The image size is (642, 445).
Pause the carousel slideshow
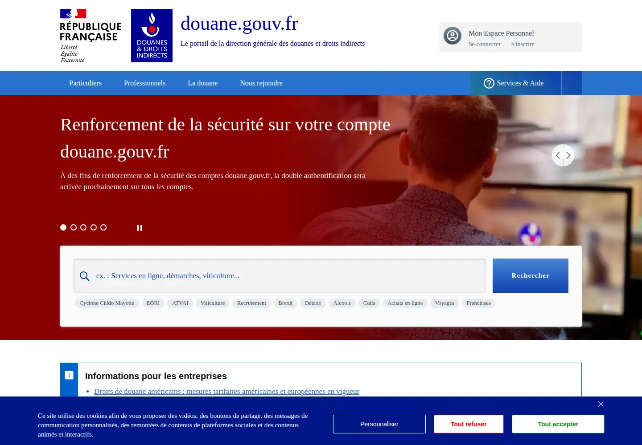coord(140,227)
